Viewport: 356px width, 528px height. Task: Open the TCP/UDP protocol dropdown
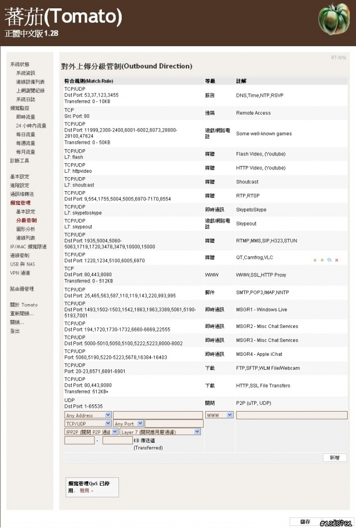pyautogui.click(x=88, y=423)
